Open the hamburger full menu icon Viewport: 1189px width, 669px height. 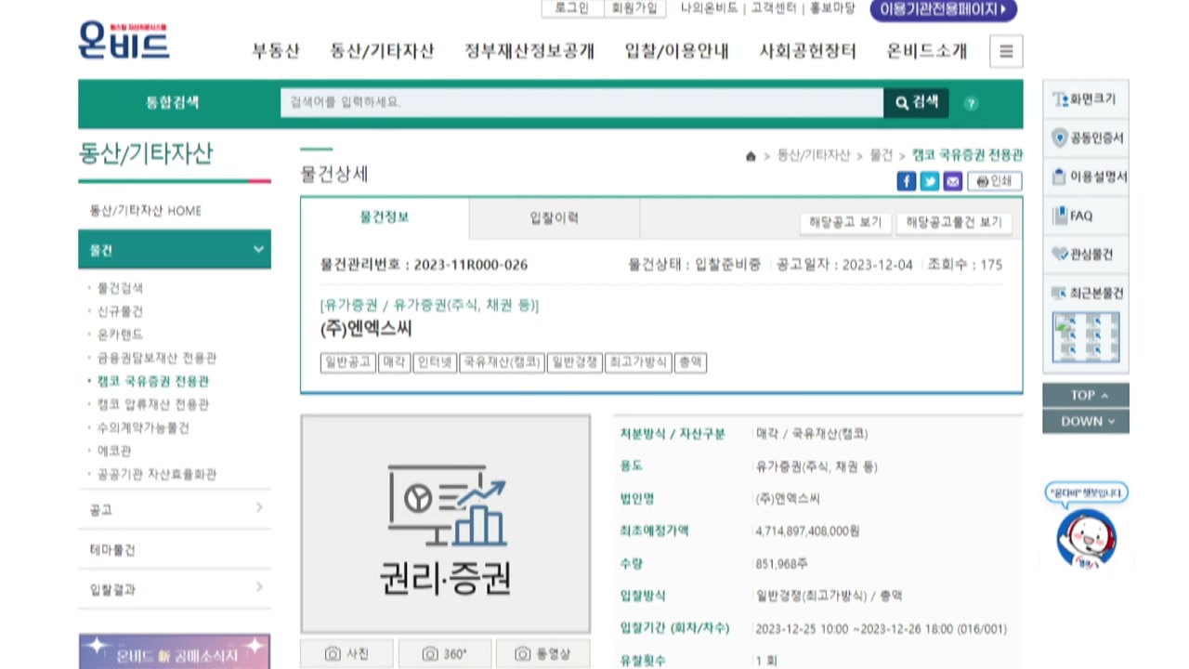[x=1006, y=51]
